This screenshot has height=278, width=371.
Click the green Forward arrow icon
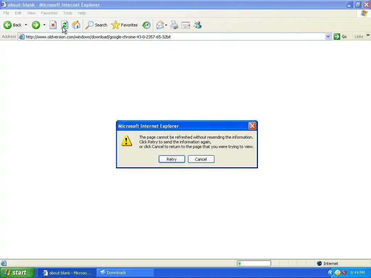point(36,25)
